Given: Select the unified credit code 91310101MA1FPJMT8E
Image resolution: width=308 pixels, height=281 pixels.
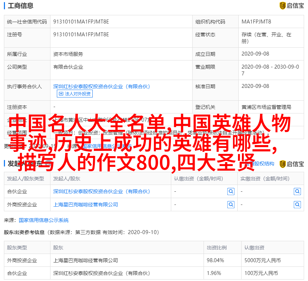Looking at the screenshot, I should pyautogui.click(x=81, y=22).
